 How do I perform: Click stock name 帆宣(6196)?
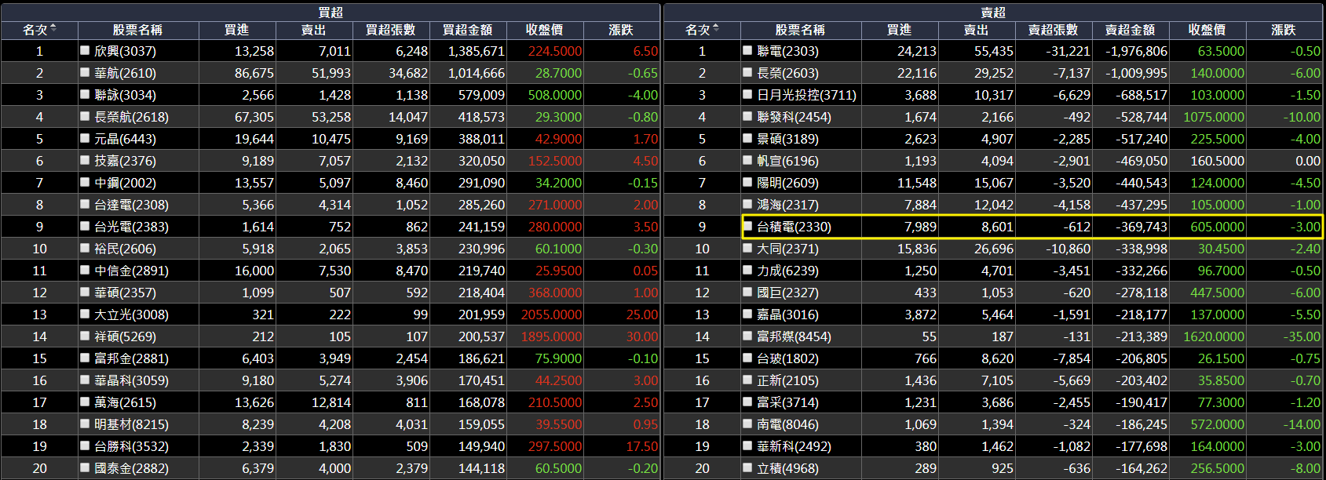pyautogui.click(x=787, y=161)
